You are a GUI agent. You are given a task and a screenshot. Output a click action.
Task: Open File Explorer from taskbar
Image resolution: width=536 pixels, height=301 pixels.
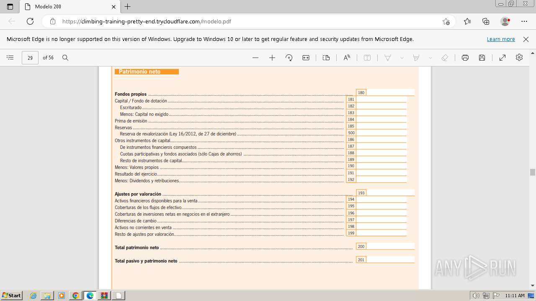[x=47, y=296]
